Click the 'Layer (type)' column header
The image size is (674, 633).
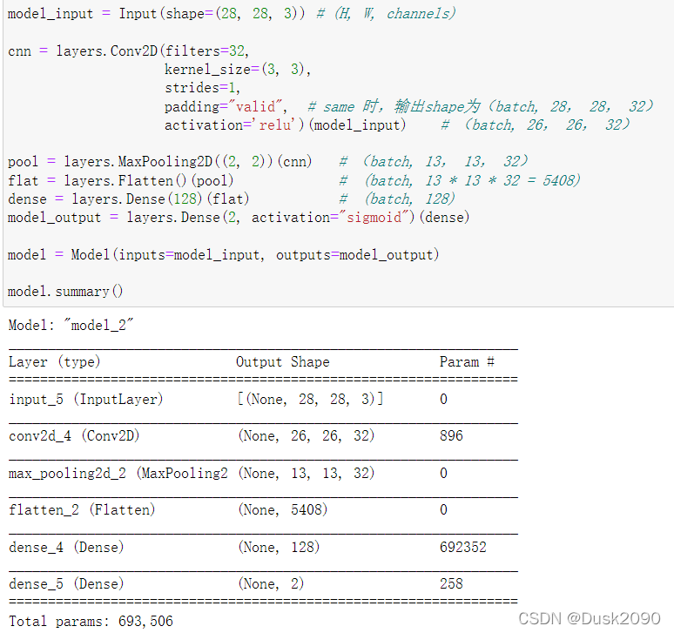tap(55, 362)
